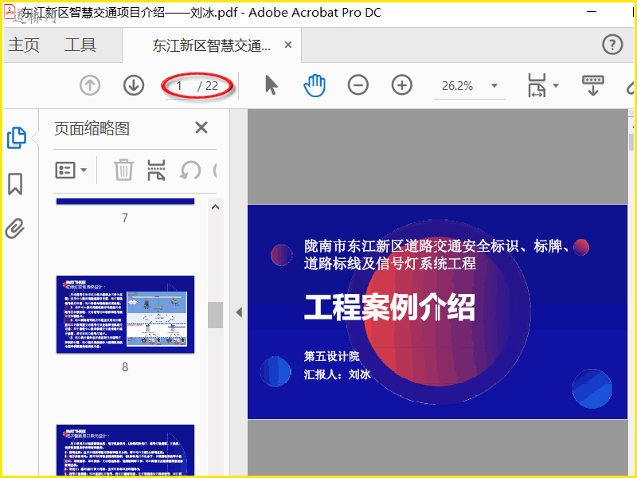This screenshot has height=478, width=637.
Task: Click the text 汇报人：刘冰
Action: coord(337,374)
